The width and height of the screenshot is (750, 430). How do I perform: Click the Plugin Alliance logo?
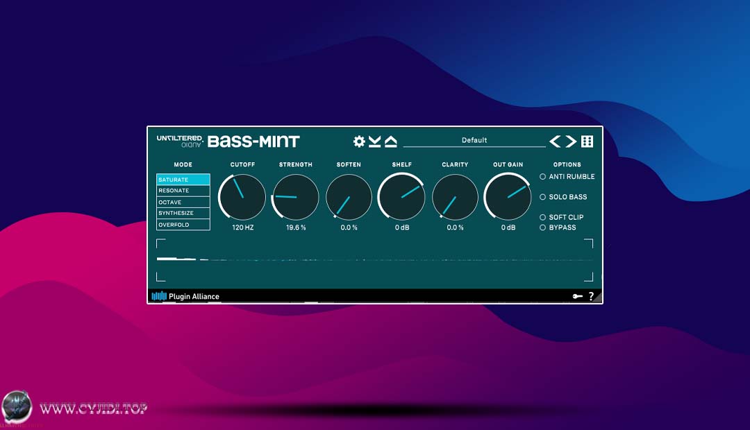185,296
